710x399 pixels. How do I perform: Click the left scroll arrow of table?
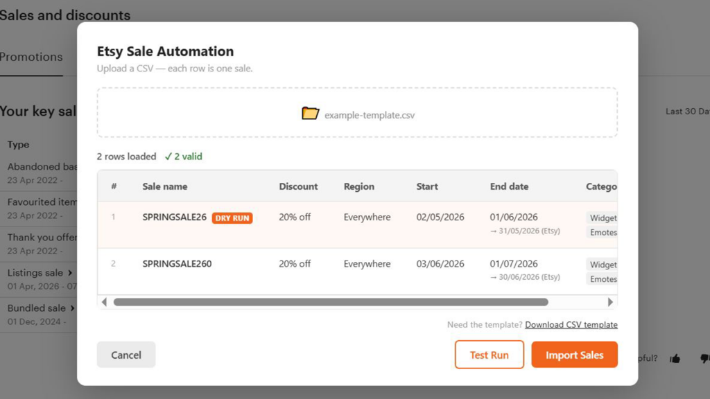click(x=104, y=302)
